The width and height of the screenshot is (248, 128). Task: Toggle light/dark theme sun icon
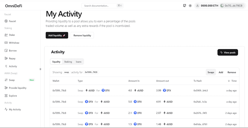tap(190, 6)
